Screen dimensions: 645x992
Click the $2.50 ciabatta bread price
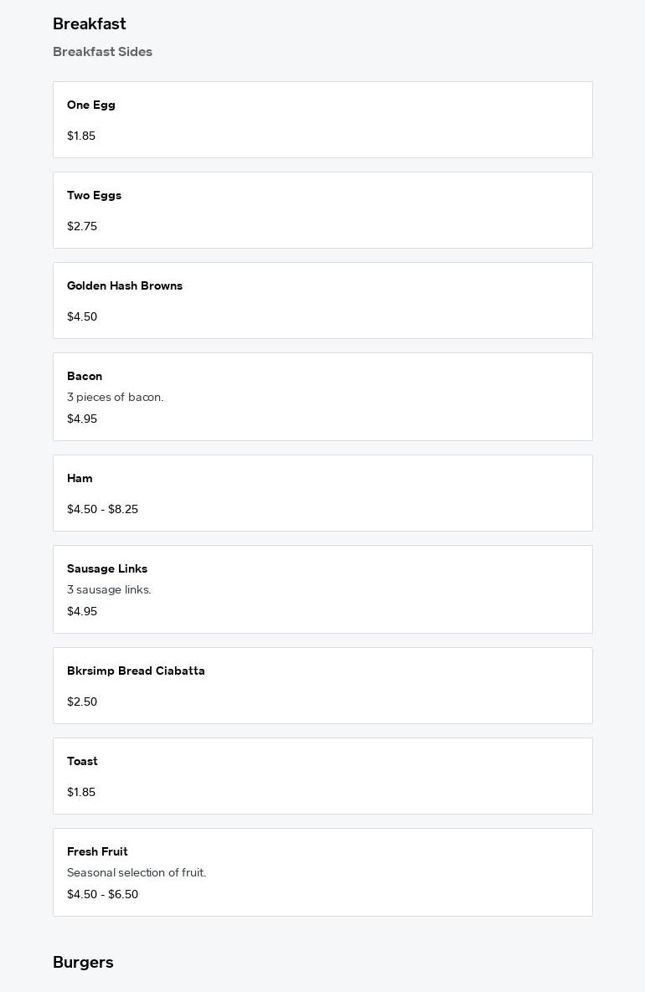(x=82, y=702)
